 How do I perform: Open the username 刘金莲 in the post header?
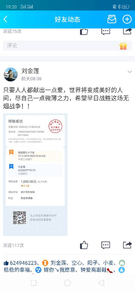[x=30, y=71]
